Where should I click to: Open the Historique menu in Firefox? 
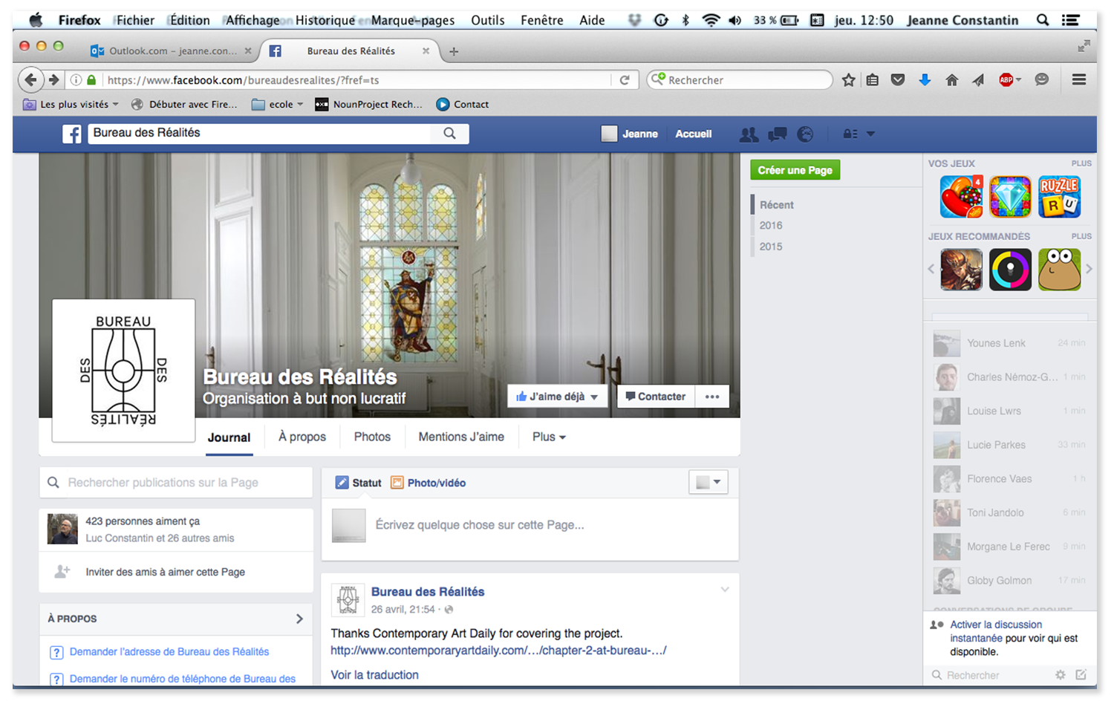[325, 20]
